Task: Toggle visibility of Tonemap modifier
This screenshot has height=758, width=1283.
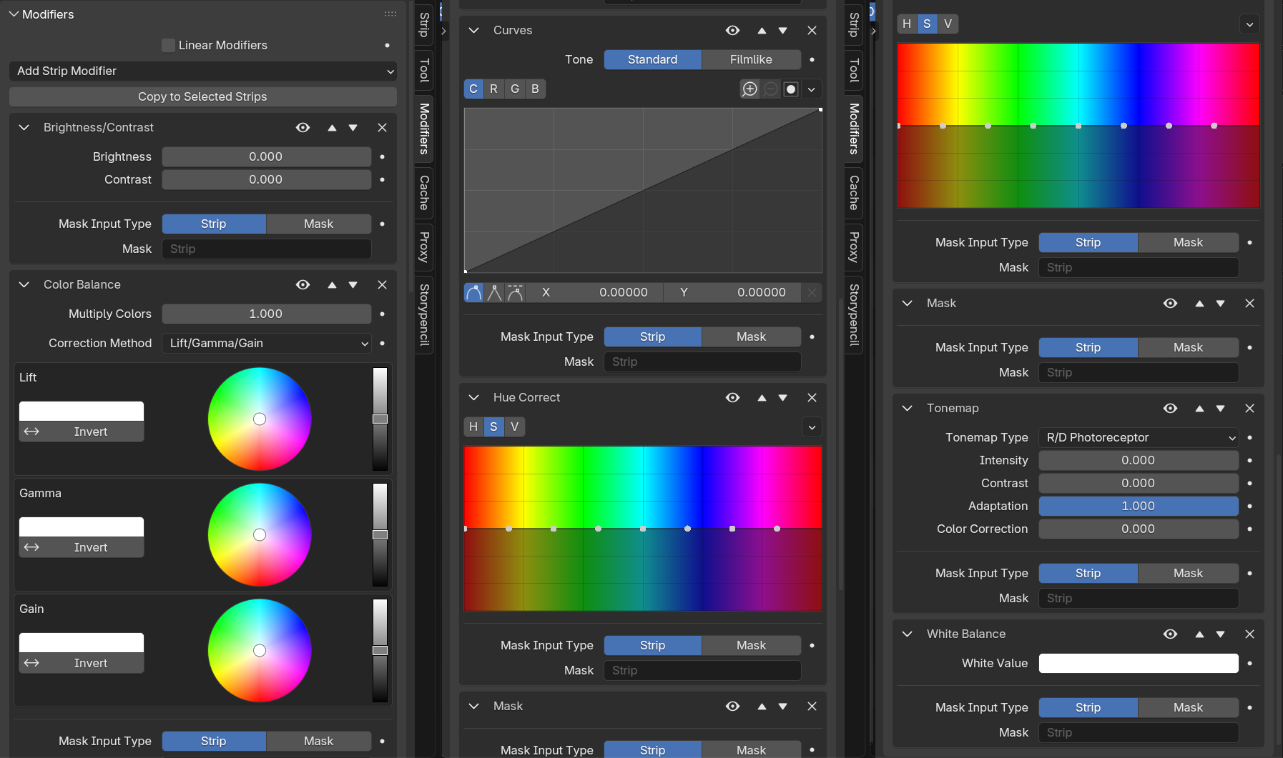Action: point(1171,408)
